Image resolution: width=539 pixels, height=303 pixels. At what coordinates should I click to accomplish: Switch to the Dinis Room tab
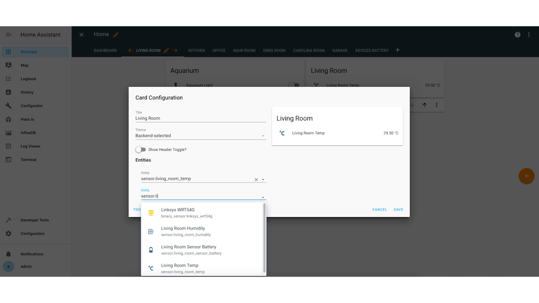[274, 50]
